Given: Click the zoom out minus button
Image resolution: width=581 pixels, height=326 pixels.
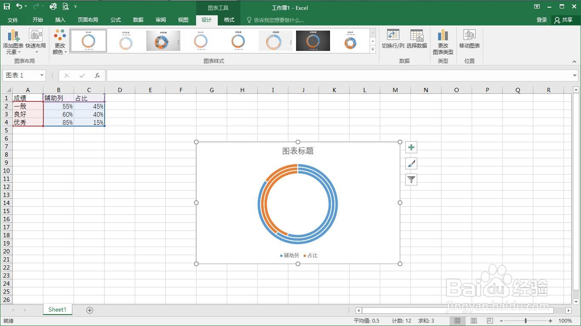Looking at the screenshot, I should tap(501, 321).
